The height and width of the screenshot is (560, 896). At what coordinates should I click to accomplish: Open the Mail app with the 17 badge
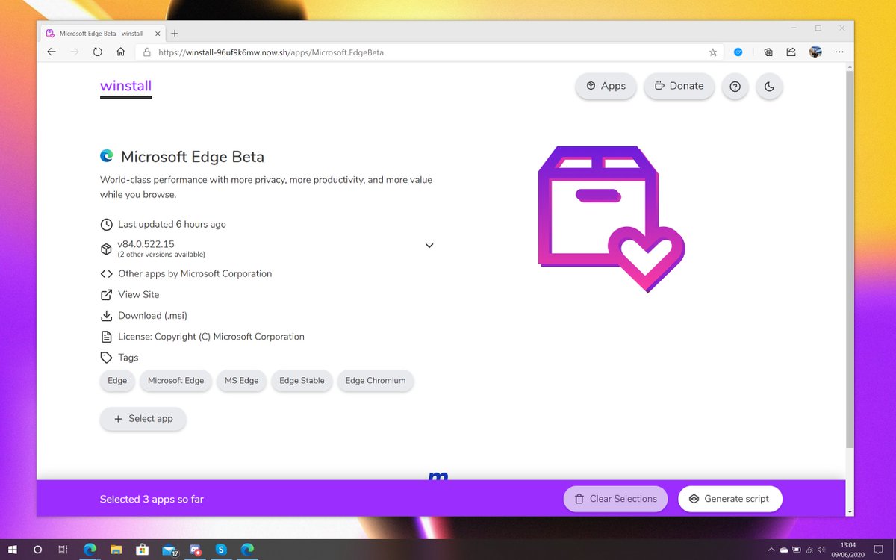tap(169, 550)
